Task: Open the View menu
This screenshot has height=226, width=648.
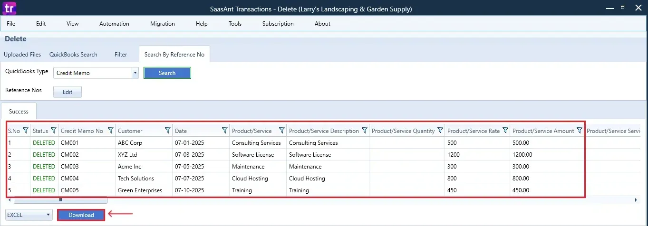Action: pyautogui.click(x=73, y=24)
